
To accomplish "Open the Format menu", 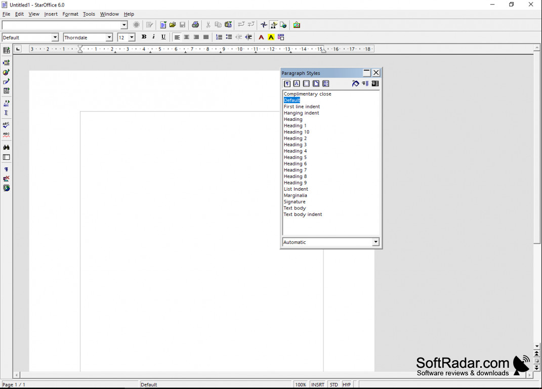I will click(70, 14).
